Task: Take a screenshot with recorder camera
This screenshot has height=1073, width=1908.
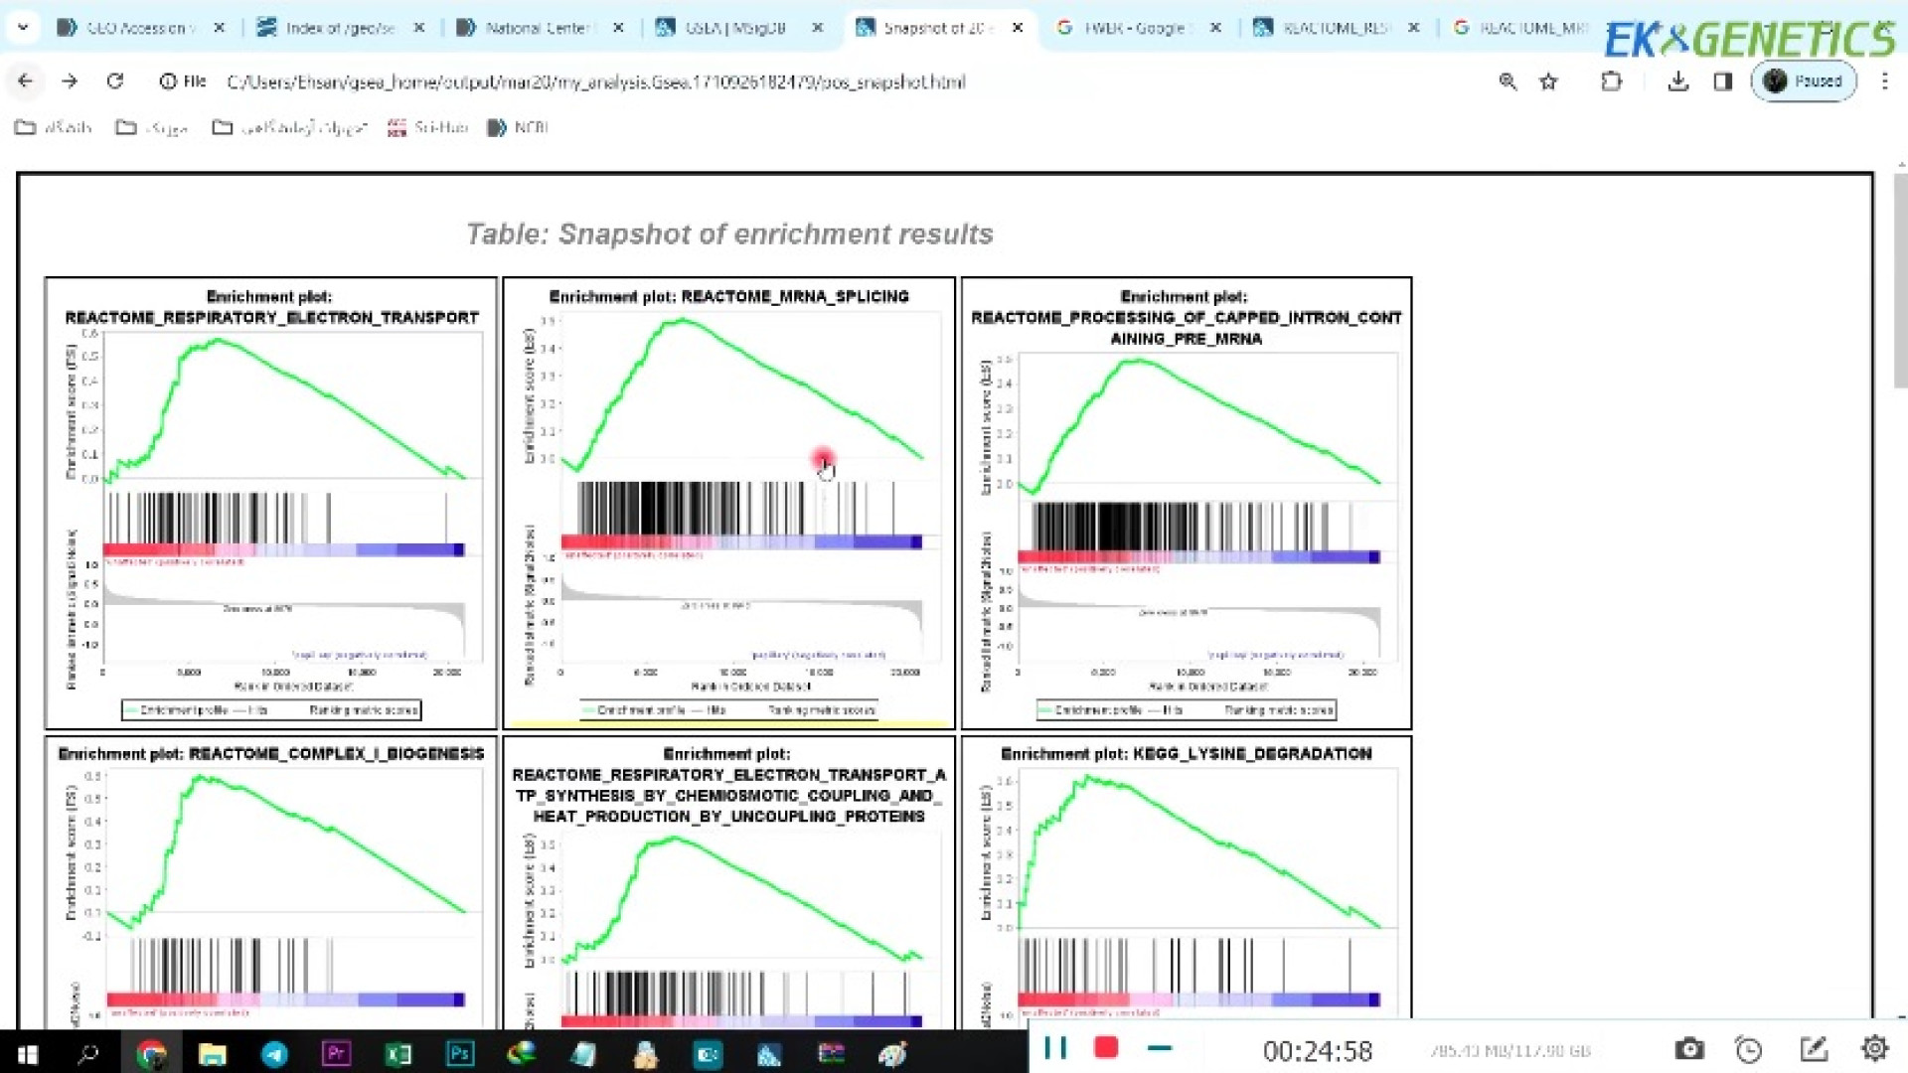Action: click(1689, 1049)
